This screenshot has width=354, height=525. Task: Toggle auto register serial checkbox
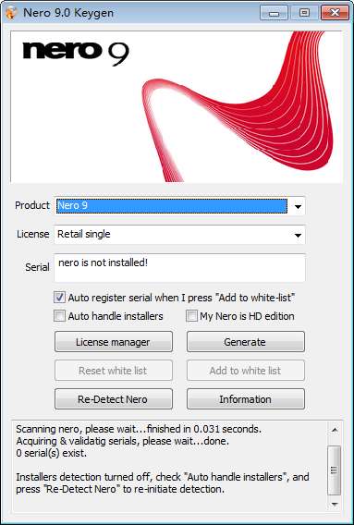tap(59, 298)
